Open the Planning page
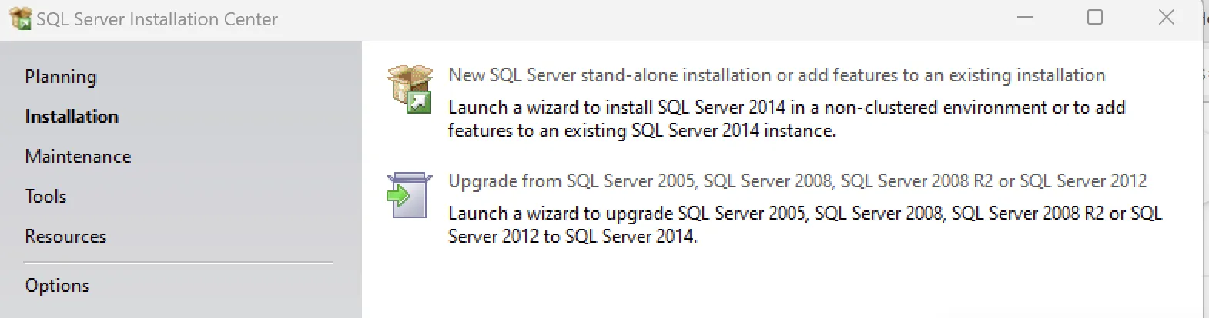Viewport: 1209px width, 318px height. click(x=61, y=77)
